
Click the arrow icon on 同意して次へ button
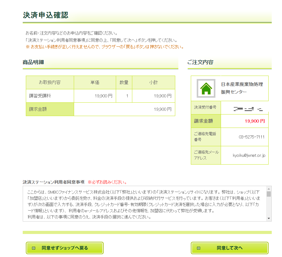(199, 248)
